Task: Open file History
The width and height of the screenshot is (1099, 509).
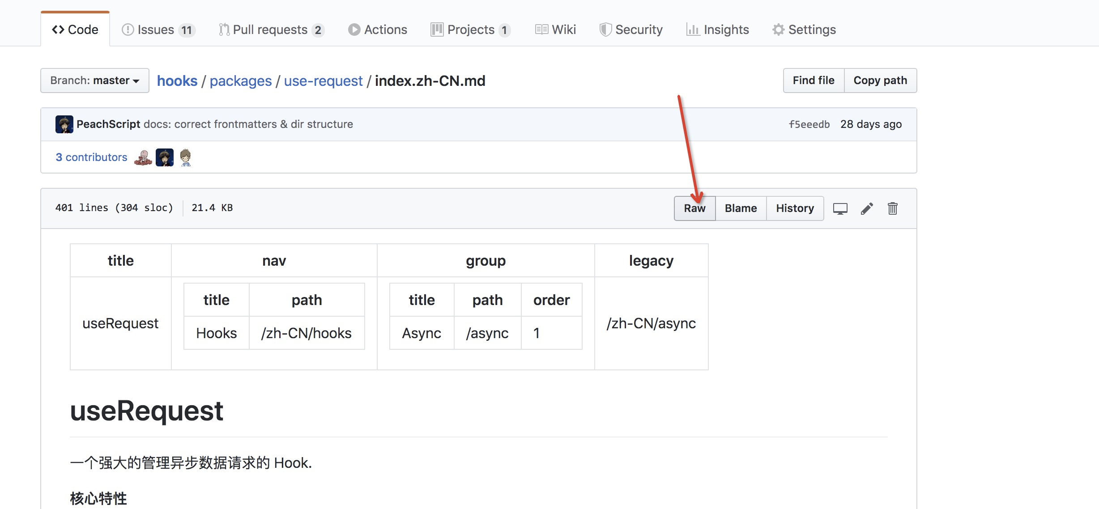Action: tap(795, 208)
